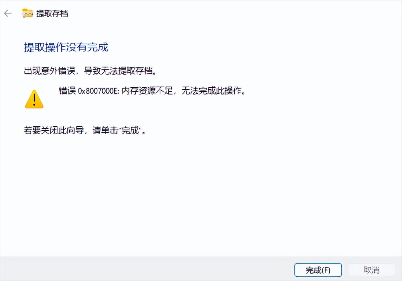Click the 提取存档 window title text
402x281 pixels.
52,14
